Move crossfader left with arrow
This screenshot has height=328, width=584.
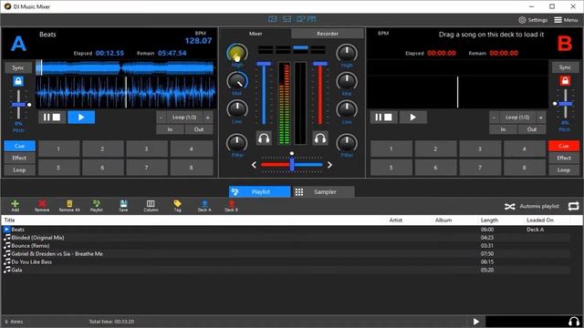pos(254,165)
